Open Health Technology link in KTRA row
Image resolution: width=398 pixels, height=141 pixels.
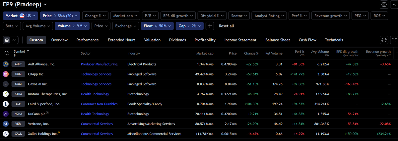coord(95,94)
